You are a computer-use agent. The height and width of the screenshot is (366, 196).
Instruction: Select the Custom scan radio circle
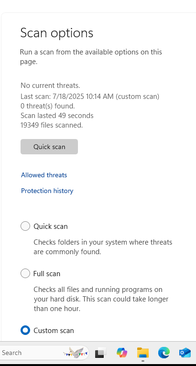tap(25, 330)
